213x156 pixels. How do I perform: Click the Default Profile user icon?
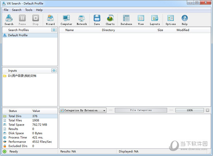[x=5, y=35]
